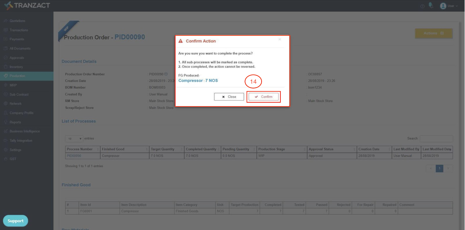Open GST section
Image resolution: width=465 pixels, height=230 pixels.
click(x=13, y=159)
